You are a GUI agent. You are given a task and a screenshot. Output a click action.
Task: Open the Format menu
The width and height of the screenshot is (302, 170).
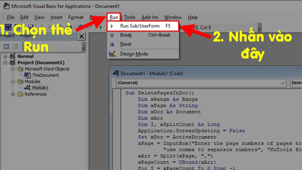[x=76, y=17]
